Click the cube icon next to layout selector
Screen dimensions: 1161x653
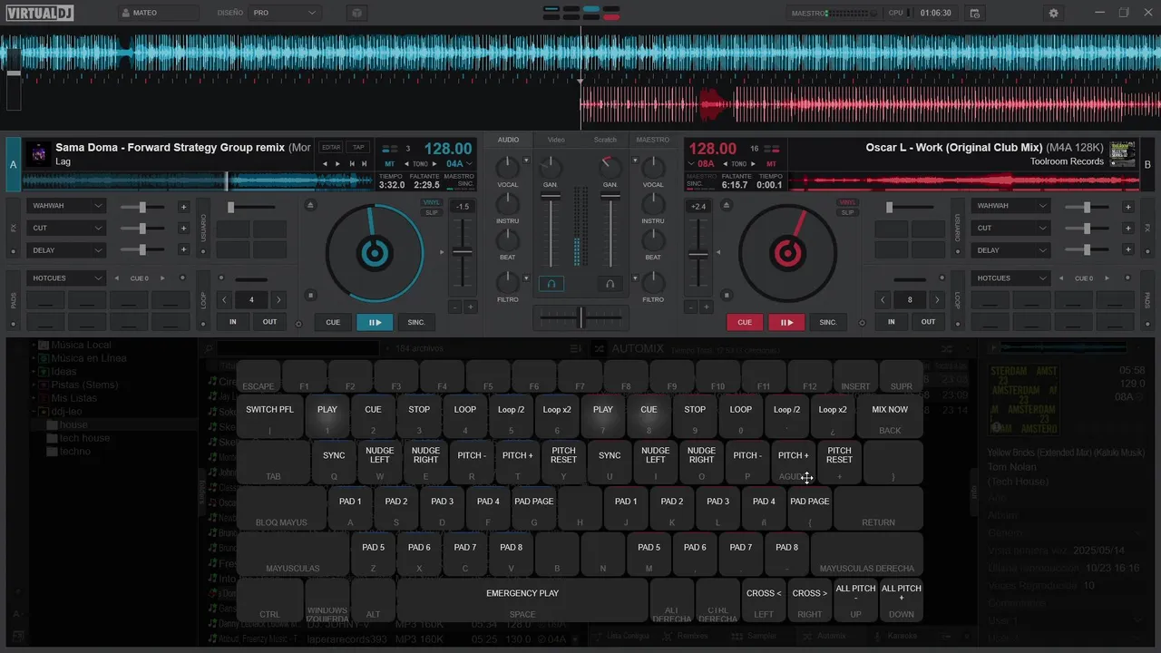pyautogui.click(x=357, y=14)
